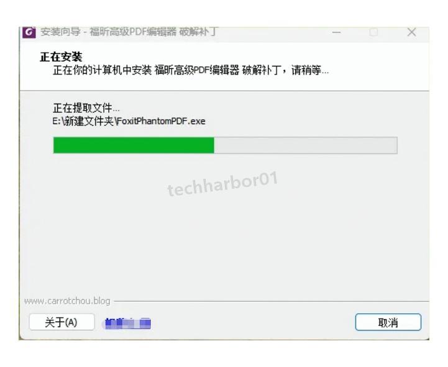Click the purple Foxit icon in title bar
Screen dimensions: 448x367
coord(29,32)
